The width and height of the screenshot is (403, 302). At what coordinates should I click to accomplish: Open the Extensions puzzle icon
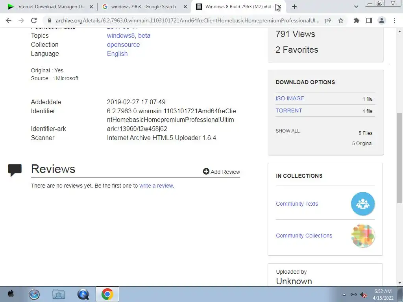pos(356,20)
